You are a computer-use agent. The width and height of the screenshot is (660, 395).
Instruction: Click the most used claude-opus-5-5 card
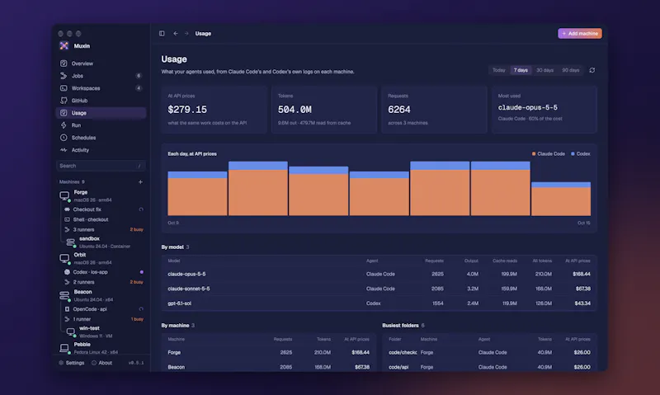point(544,110)
